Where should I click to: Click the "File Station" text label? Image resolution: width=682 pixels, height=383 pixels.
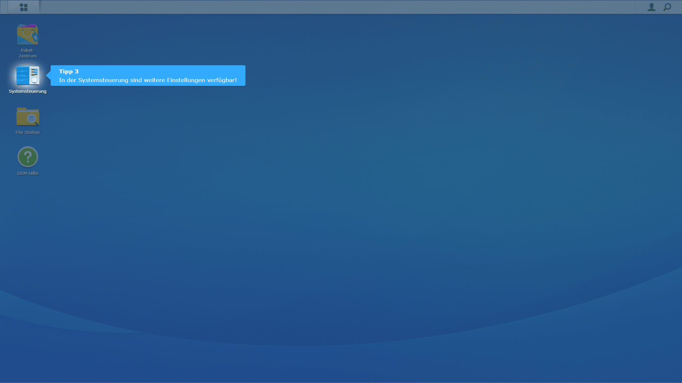click(x=27, y=132)
